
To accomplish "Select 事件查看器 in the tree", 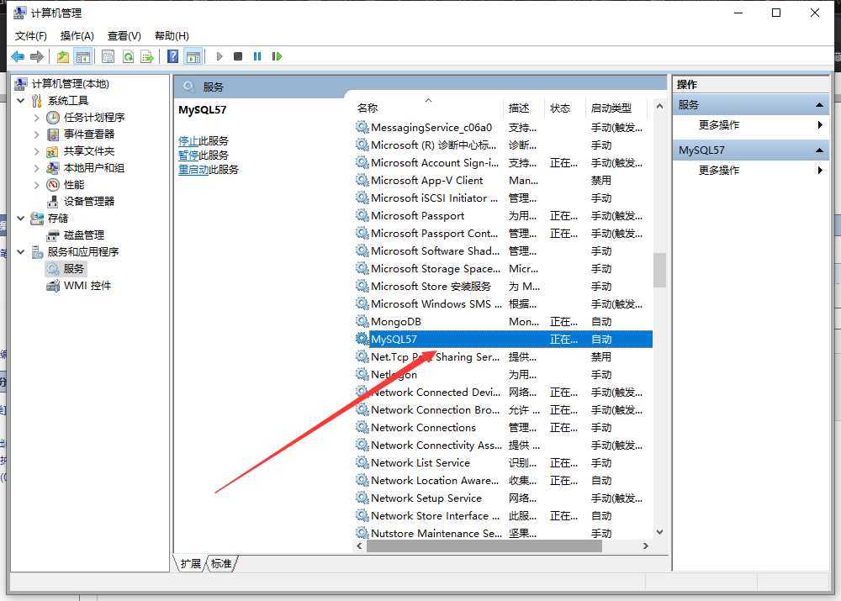I will click(89, 134).
